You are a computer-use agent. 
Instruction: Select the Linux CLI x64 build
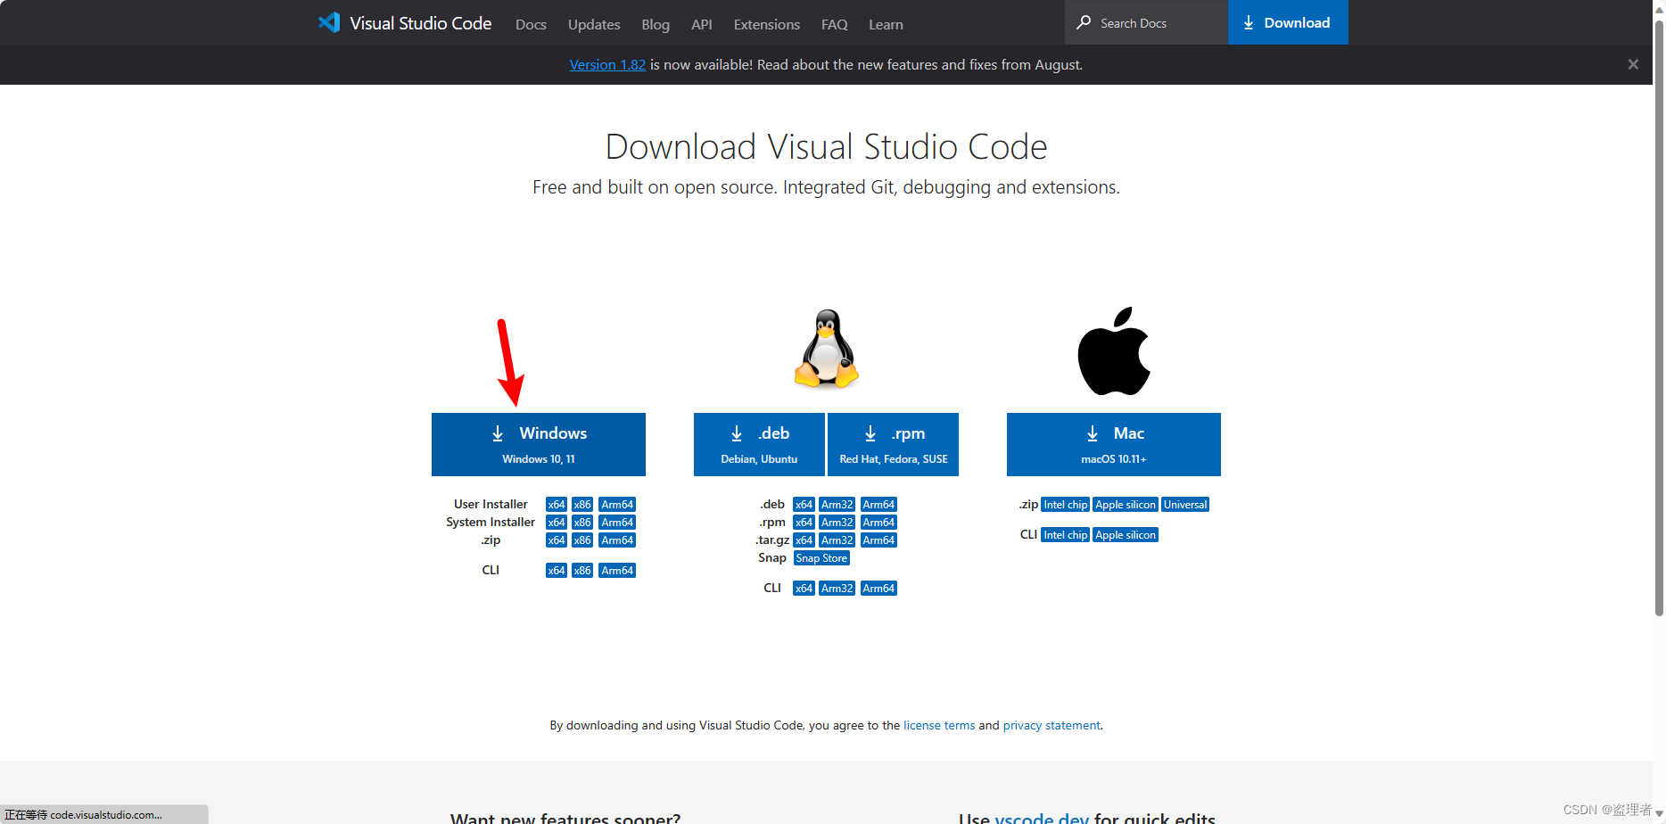click(x=804, y=589)
